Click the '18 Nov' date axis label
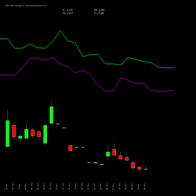Viewport: 196px width, 196px height. click(69, 187)
